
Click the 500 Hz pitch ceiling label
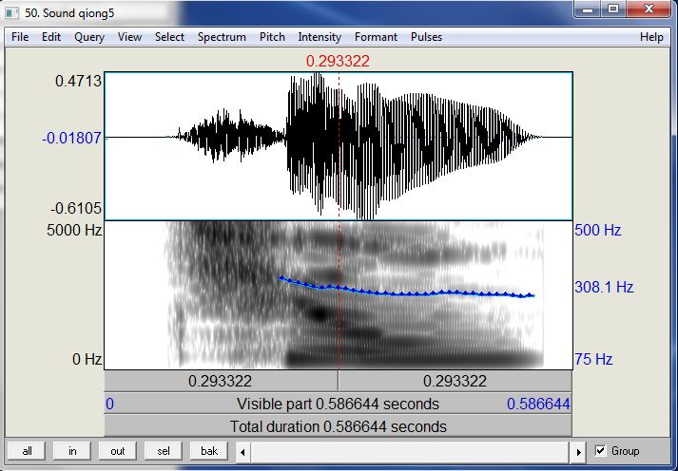(x=597, y=230)
